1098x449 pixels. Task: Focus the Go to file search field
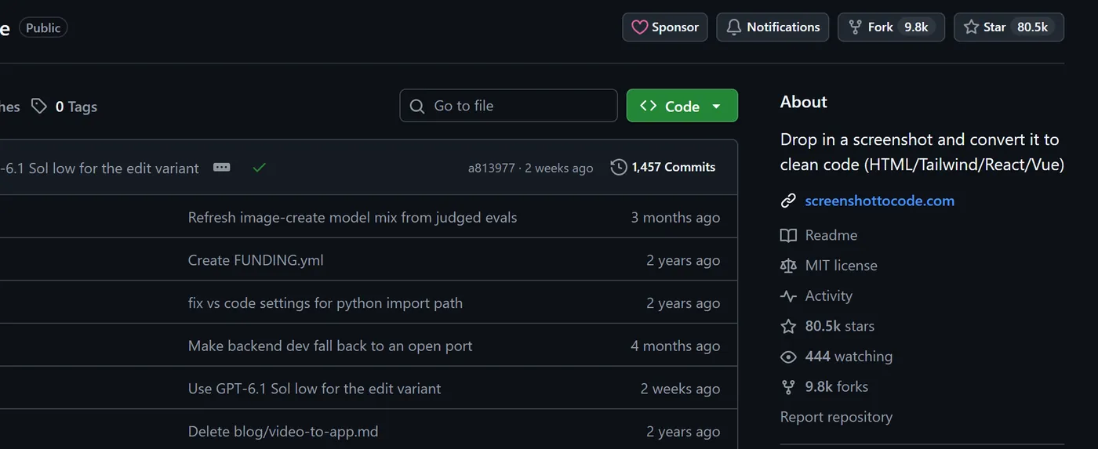(x=508, y=106)
